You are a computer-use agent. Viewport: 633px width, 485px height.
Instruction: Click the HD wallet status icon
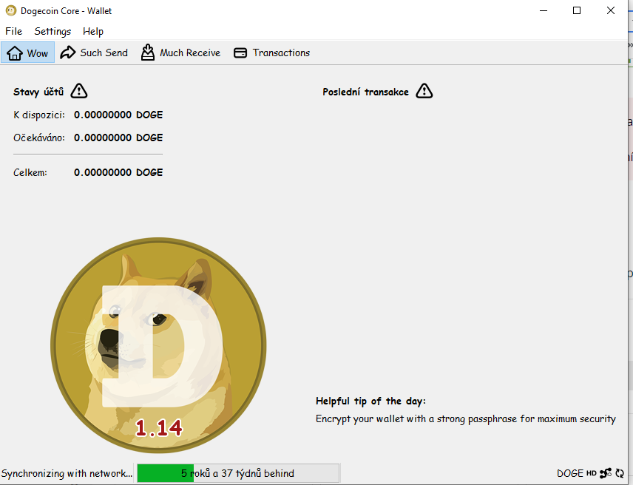592,473
